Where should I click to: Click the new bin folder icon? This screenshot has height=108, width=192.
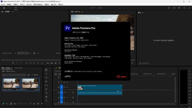click(38, 104)
